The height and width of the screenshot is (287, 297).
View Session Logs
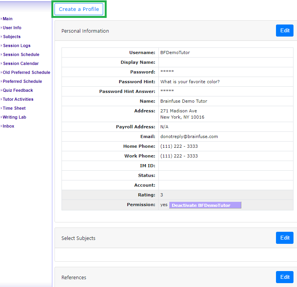pyautogui.click(x=17, y=45)
